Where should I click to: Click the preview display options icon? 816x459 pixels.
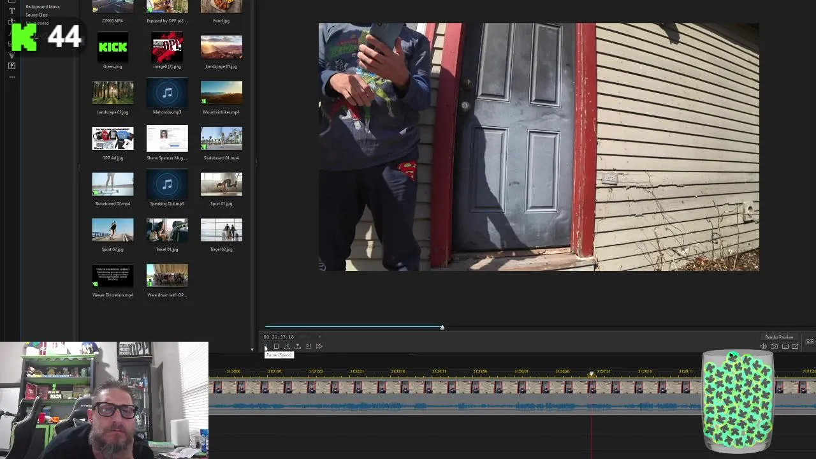coord(785,346)
